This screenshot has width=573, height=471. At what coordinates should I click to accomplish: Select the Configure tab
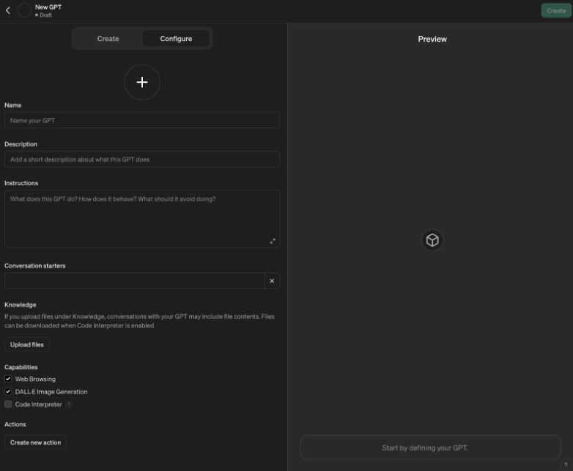[x=176, y=38]
